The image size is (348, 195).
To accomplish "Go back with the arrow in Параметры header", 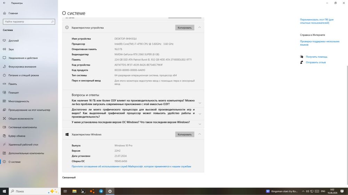I will (4, 3).
